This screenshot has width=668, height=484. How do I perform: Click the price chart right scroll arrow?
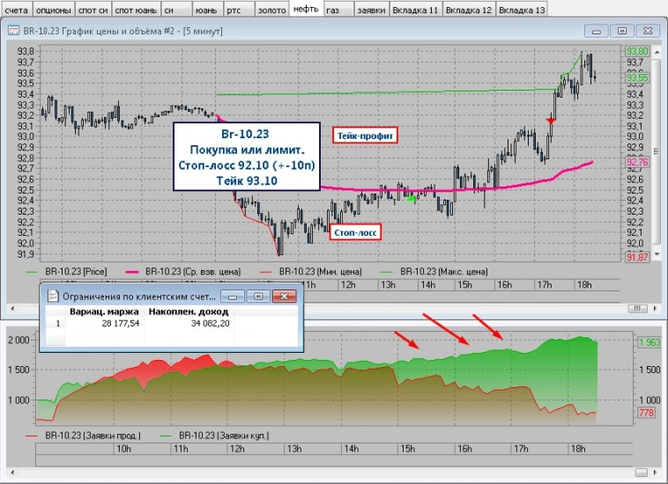pyautogui.click(x=655, y=308)
